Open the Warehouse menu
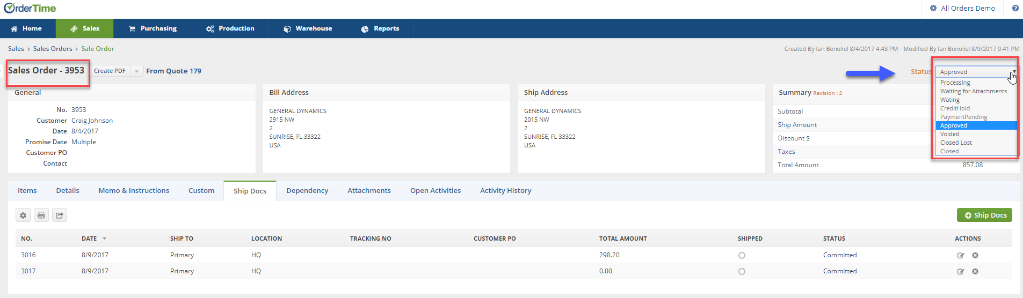Image resolution: width=1023 pixels, height=298 pixels. click(308, 28)
